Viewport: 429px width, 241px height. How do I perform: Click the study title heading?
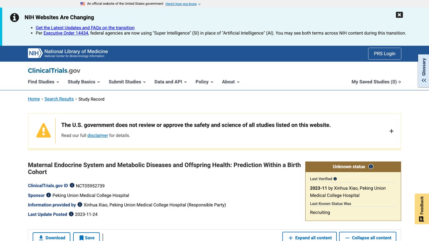click(x=164, y=168)
